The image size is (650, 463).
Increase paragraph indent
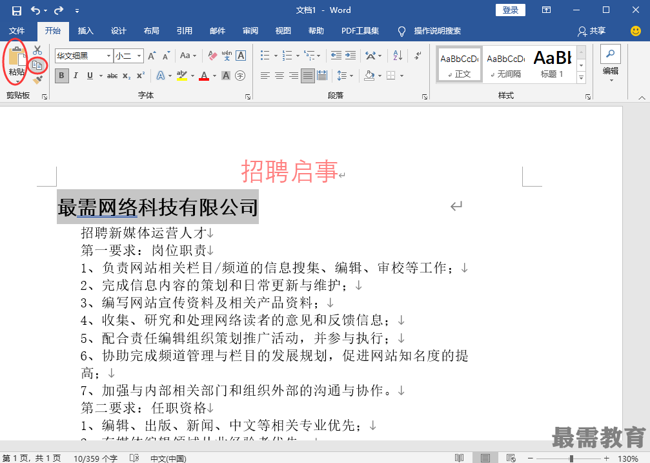pyautogui.click(x=350, y=56)
